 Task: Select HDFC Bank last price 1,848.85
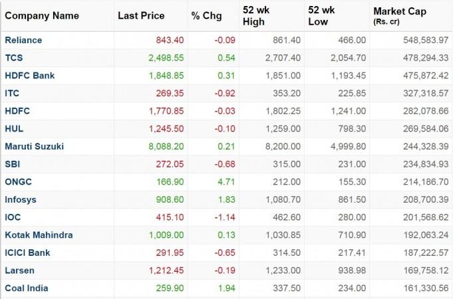(166, 76)
